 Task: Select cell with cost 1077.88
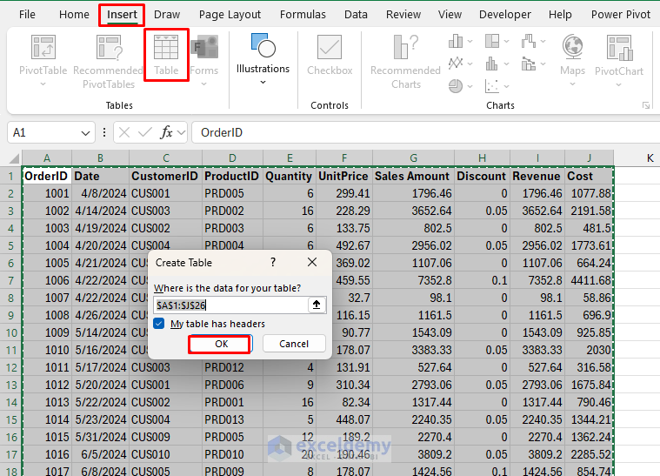point(590,193)
